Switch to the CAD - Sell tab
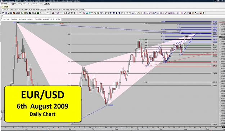Image resolution: width=225 pixels, height=131 pixels. tap(21, 10)
